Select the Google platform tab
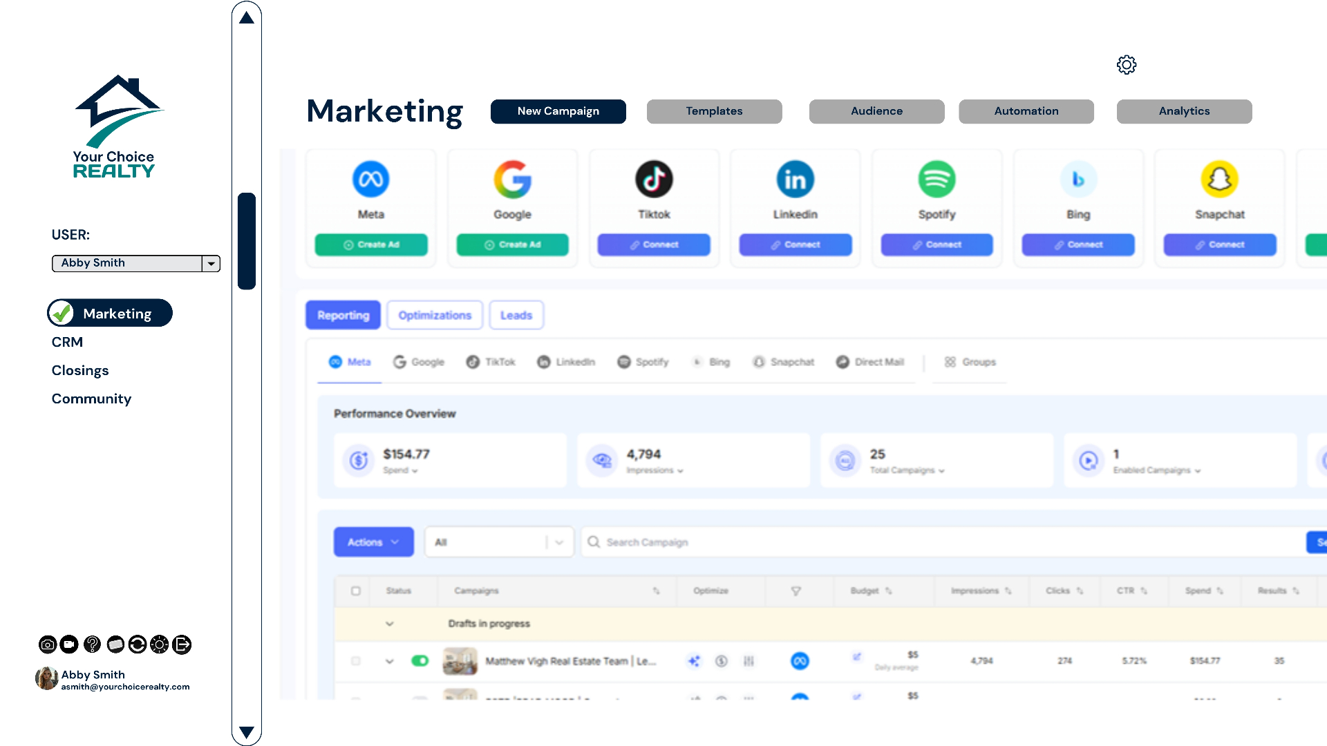This screenshot has width=1327, height=746. [x=419, y=362]
